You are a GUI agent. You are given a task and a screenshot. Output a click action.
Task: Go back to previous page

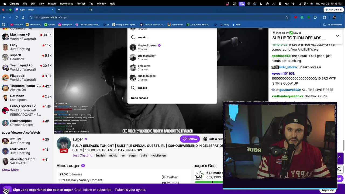pos(4,18)
